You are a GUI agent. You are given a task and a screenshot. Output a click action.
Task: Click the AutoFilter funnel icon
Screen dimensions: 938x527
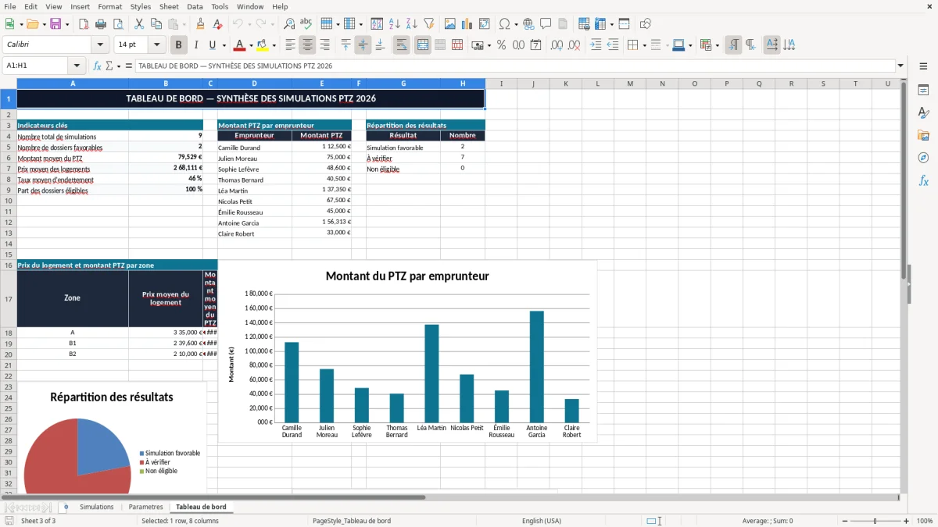click(429, 24)
